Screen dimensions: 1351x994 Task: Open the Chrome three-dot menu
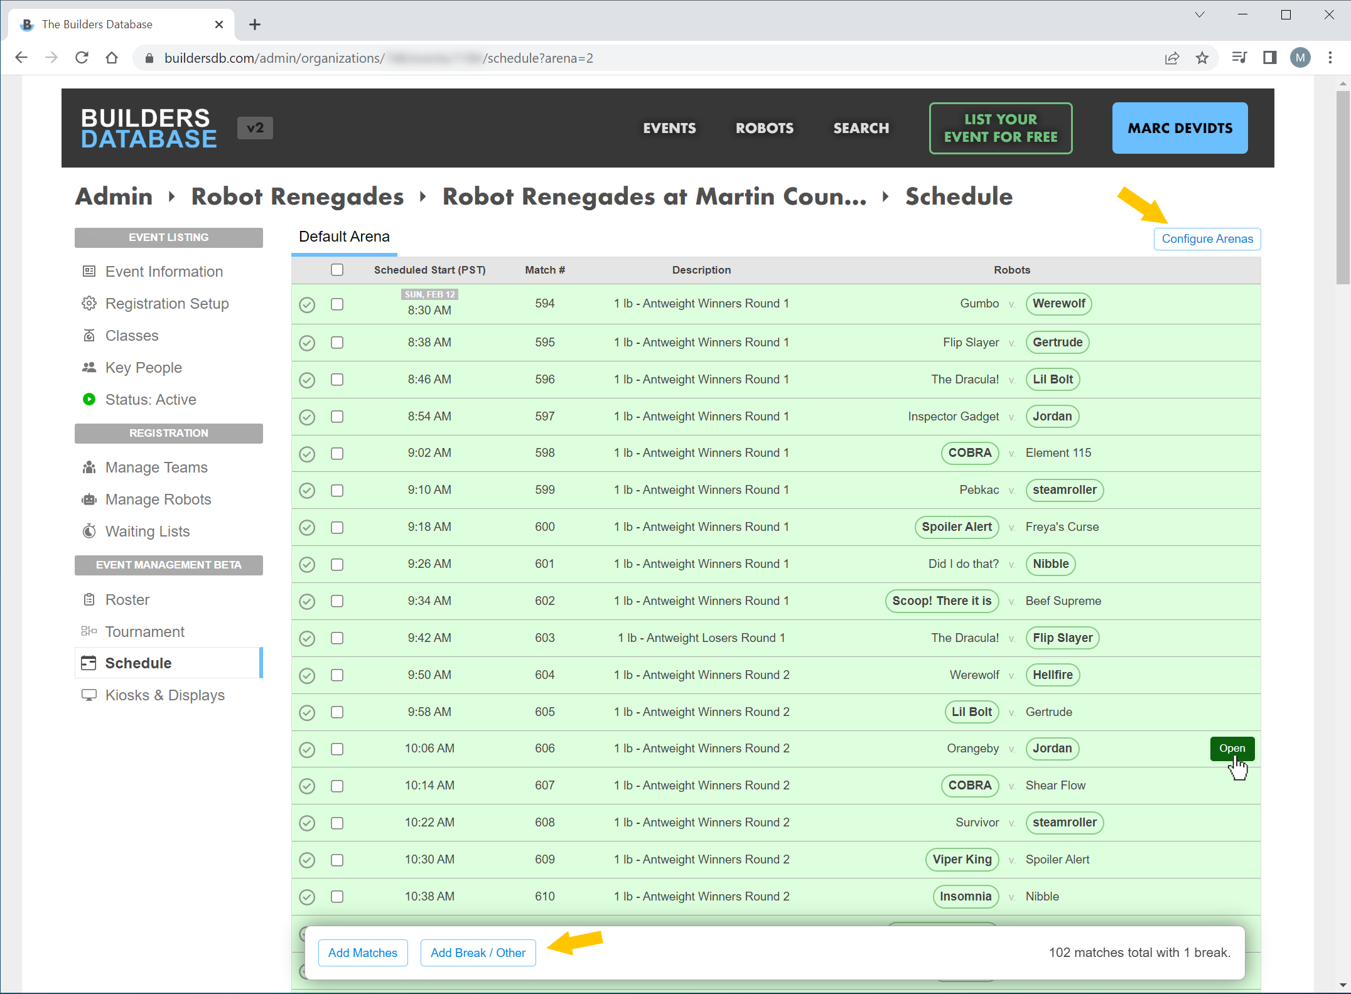click(x=1330, y=58)
